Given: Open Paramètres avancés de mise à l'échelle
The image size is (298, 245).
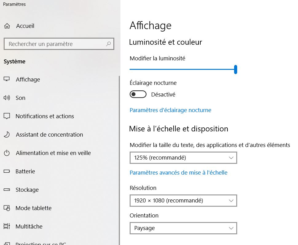Looking at the screenshot, I should [178, 172].
